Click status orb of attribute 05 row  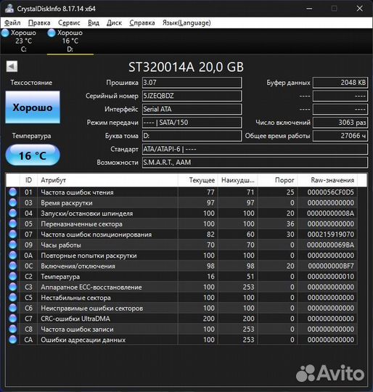(13, 224)
